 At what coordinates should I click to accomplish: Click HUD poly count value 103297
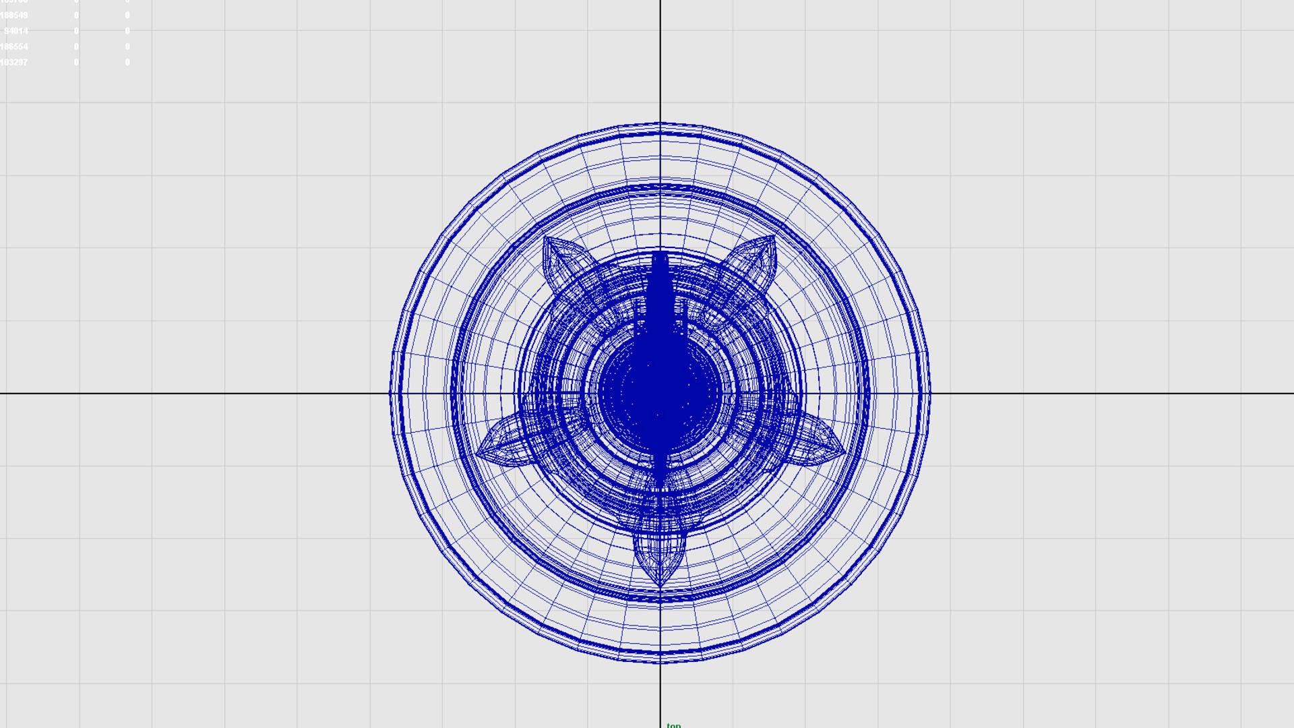[x=14, y=62]
